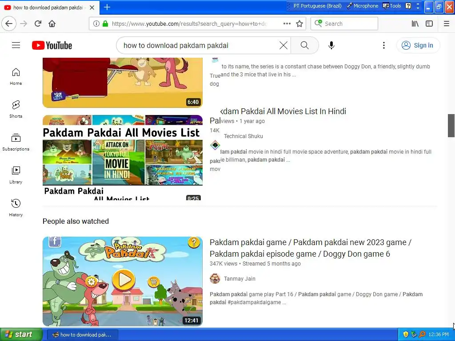Click the security shield tray icon
Screen dimensions: 455x341
click(x=406, y=334)
